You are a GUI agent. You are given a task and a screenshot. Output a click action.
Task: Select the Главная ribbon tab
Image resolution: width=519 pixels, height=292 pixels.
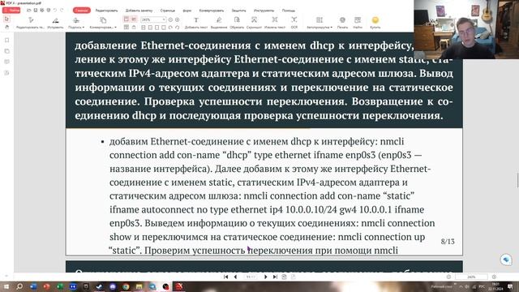click(81, 11)
